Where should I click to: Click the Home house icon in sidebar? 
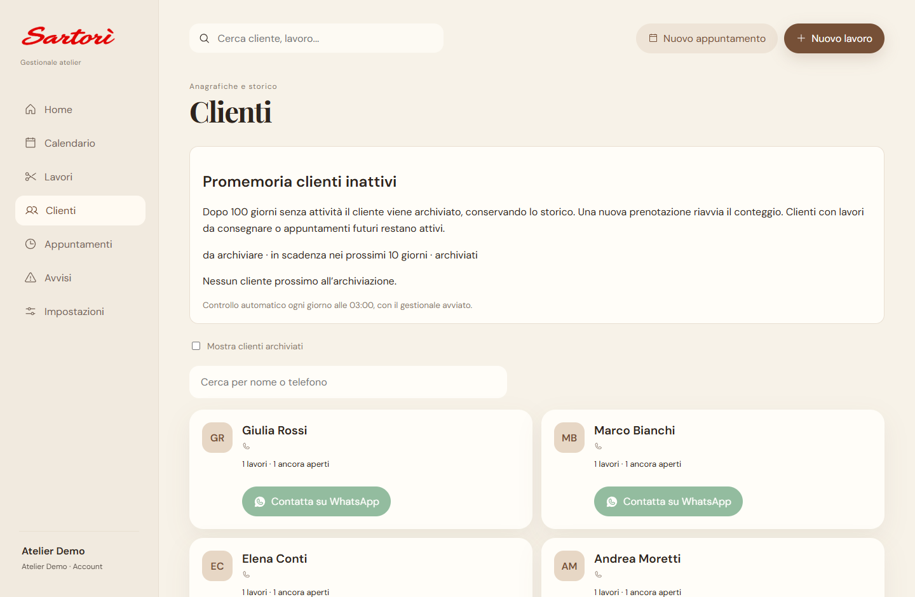pos(30,109)
